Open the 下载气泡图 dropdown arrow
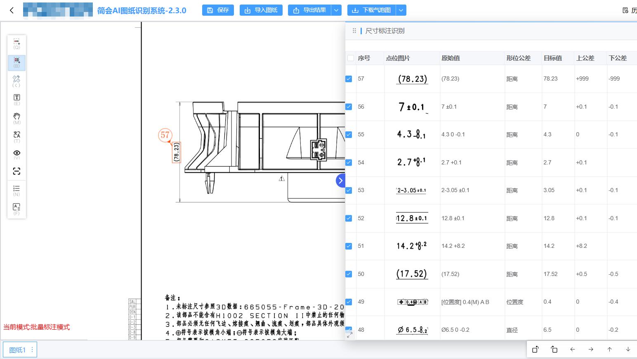Screen dimensions: 637x359 pos(401,10)
